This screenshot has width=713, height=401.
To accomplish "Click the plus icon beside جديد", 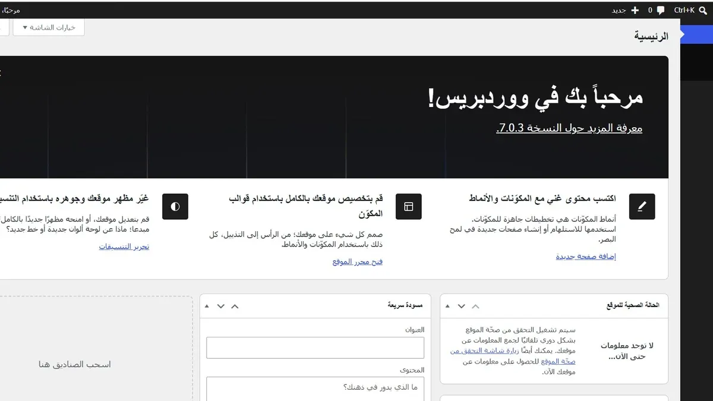I will 635,10.
